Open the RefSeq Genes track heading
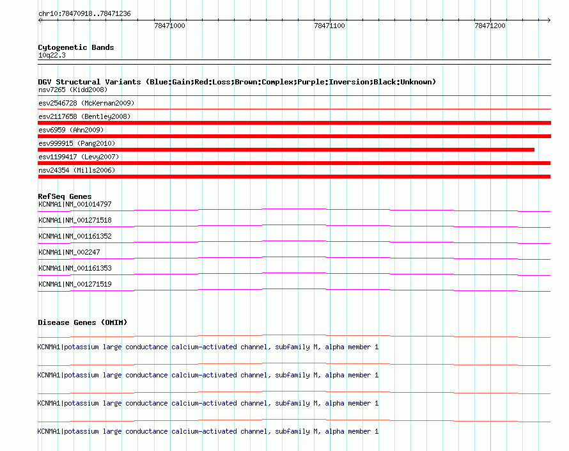The height and width of the screenshot is (451, 569). pos(65,196)
